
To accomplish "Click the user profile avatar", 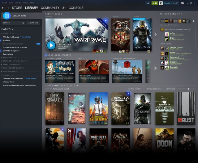I will click(161, 3).
